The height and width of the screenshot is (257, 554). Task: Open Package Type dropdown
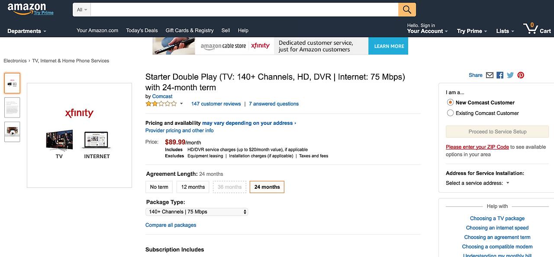[196, 212]
